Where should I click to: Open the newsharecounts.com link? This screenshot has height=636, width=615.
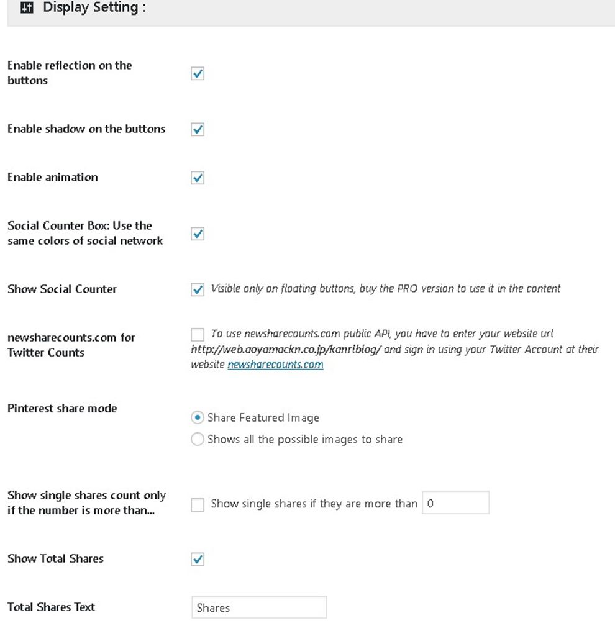pyautogui.click(x=275, y=365)
